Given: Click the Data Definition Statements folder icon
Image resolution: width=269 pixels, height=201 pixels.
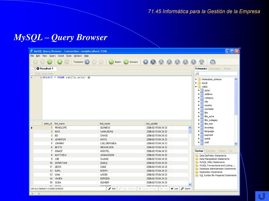Looking at the screenshot, I should coord(197,155).
